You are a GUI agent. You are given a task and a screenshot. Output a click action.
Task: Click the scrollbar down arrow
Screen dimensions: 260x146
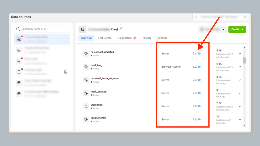(x=245, y=126)
